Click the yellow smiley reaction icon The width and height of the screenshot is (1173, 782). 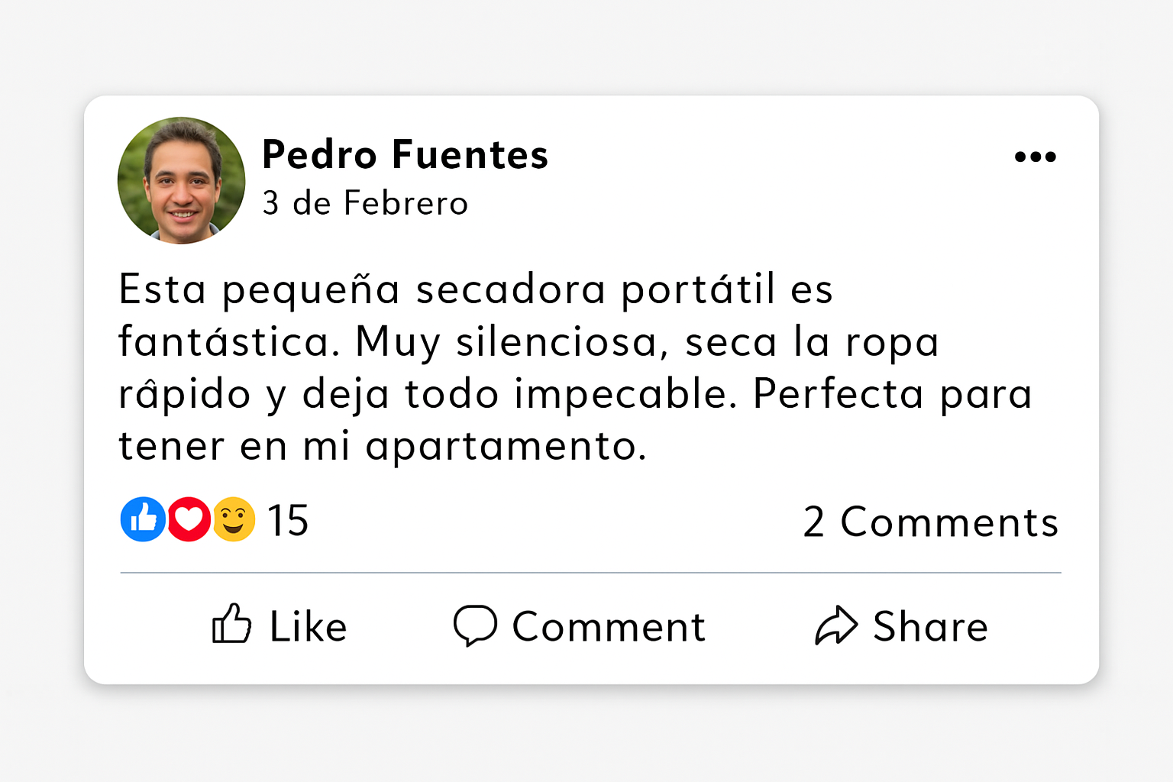234,519
